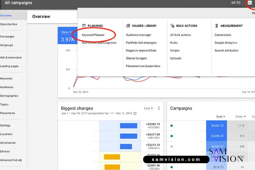
Task: Open Advanced bid adj. in sidebar
Action: click(11, 160)
